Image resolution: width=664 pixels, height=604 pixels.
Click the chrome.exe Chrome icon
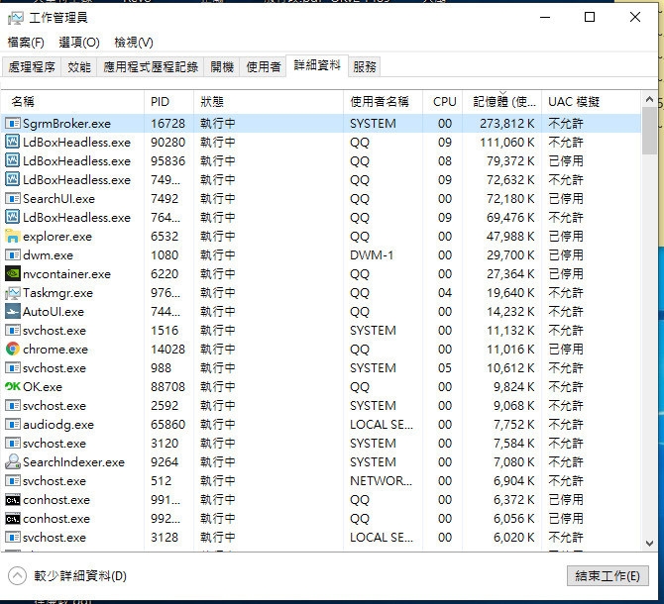pos(12,349)
